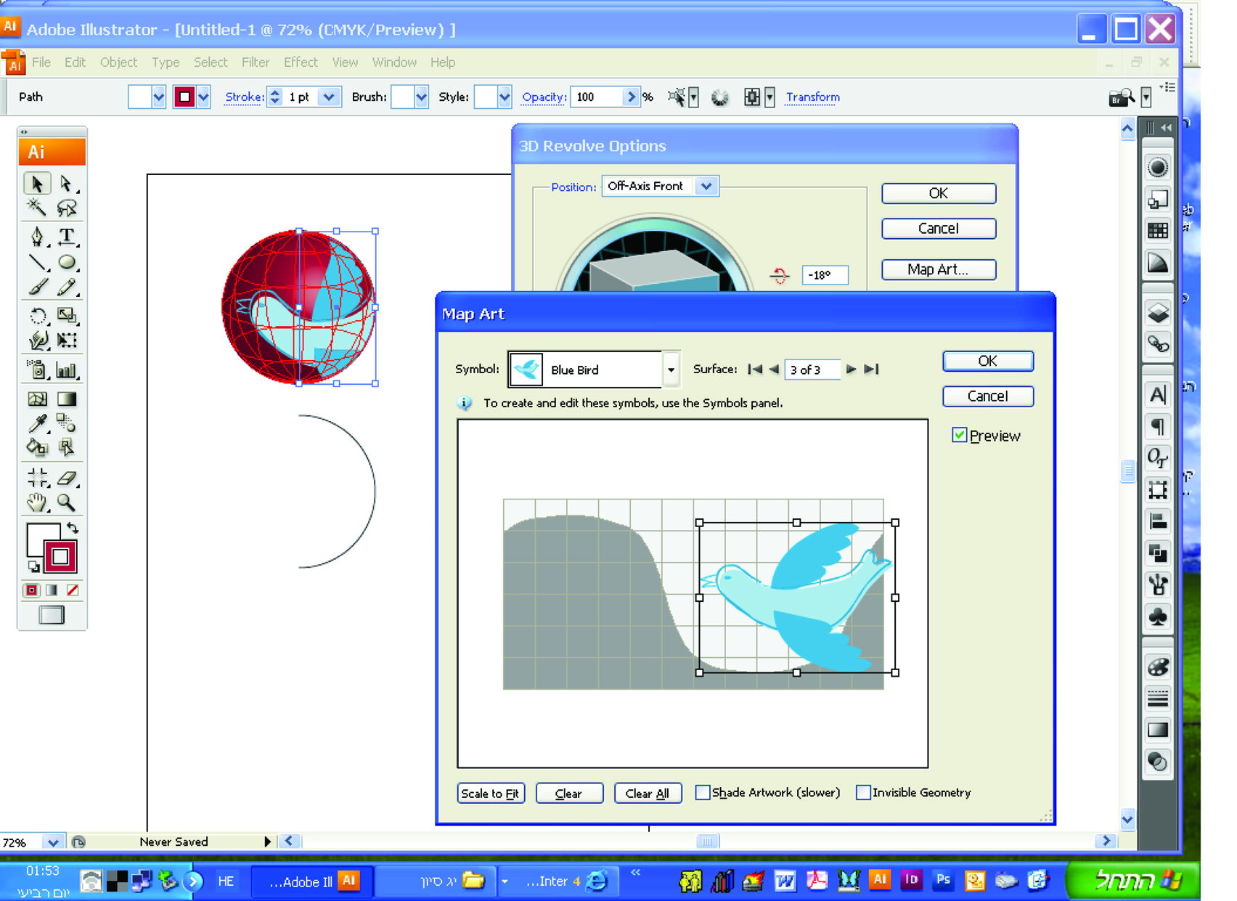The image size is (1237, 901).
Task: Open the Edit menu
Action: 75,62
